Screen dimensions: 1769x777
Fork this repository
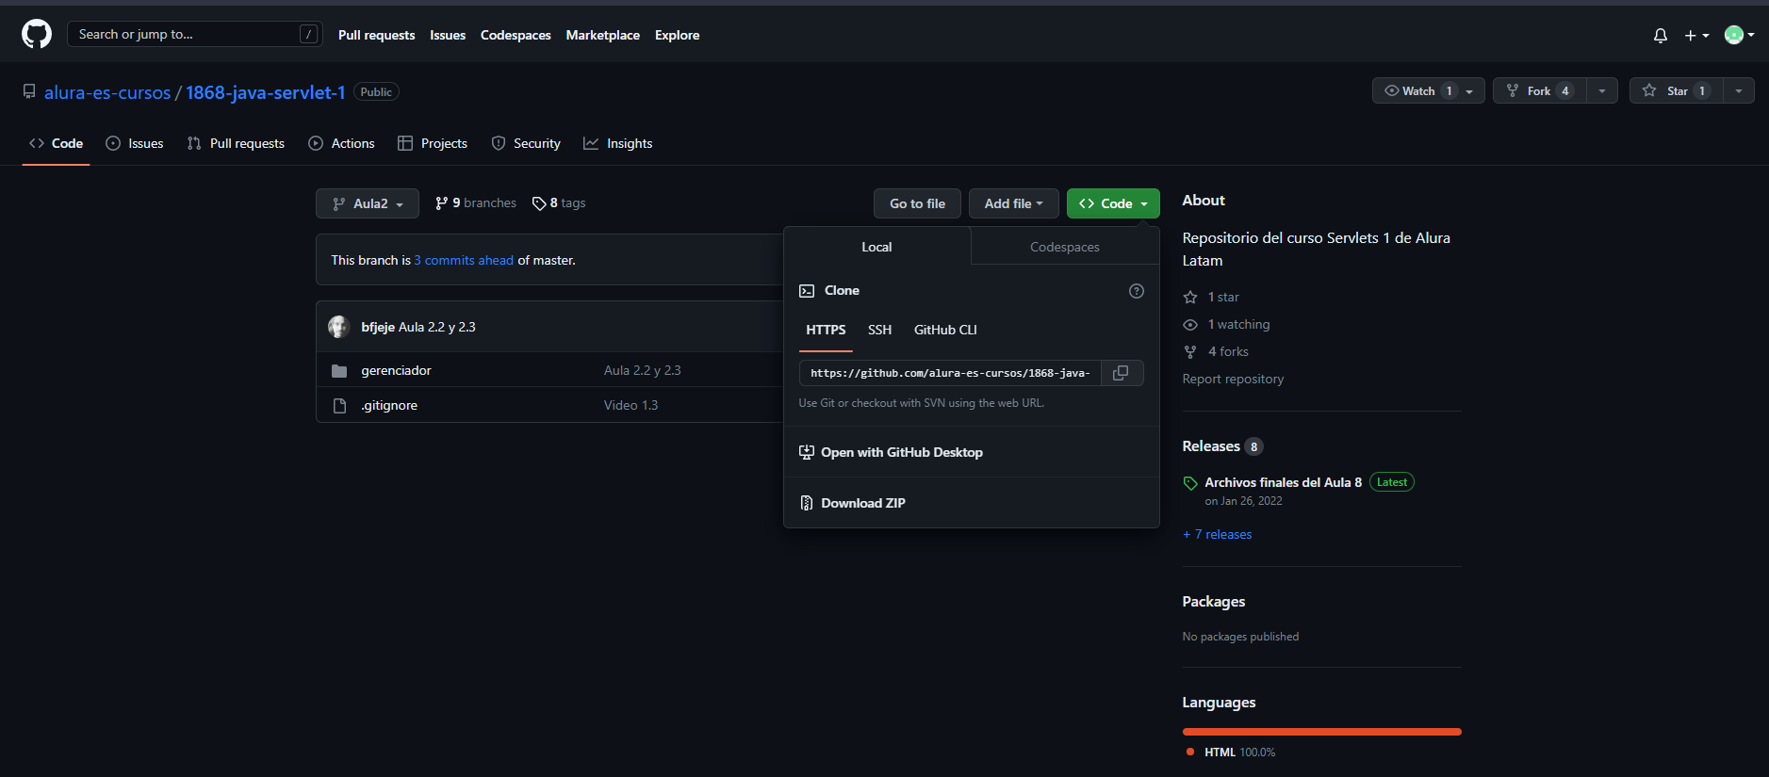coord(1539,90)
